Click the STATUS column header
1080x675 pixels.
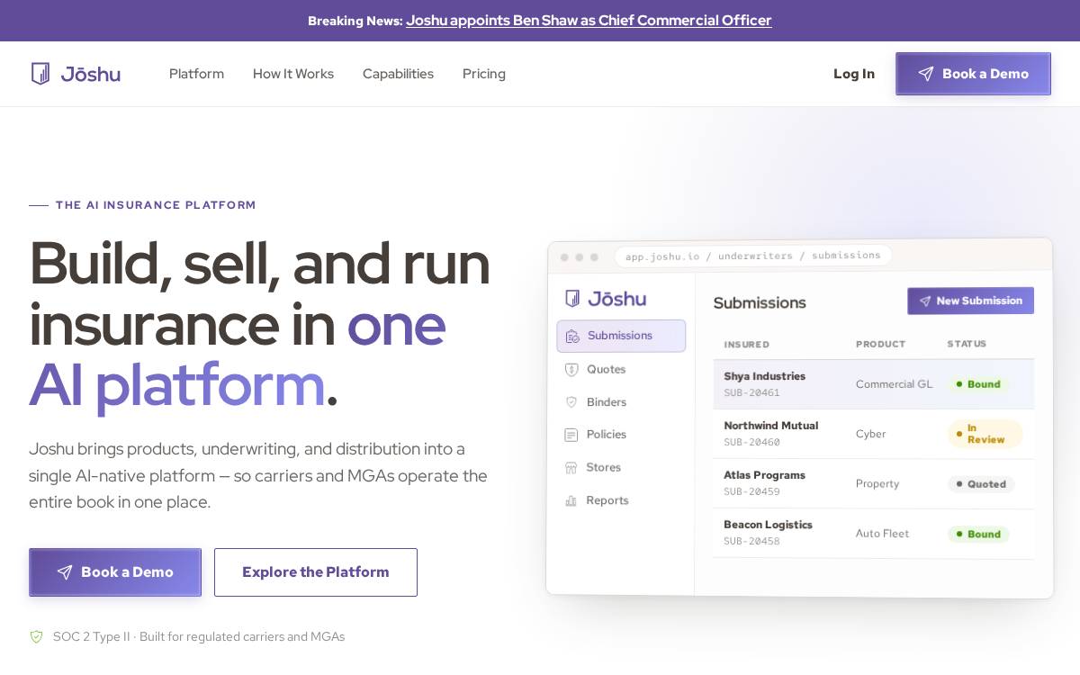[967, 344]
